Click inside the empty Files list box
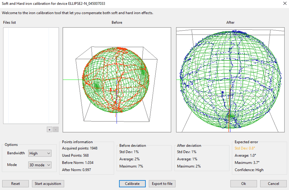This screenshot has height=190, width=289. [x=31, y=75]
